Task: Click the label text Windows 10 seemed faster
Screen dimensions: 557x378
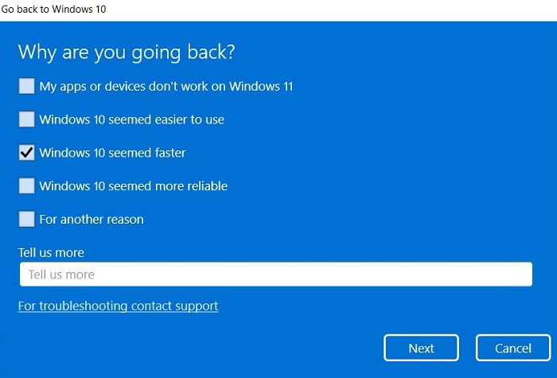Action: click(x=113, y=153)
